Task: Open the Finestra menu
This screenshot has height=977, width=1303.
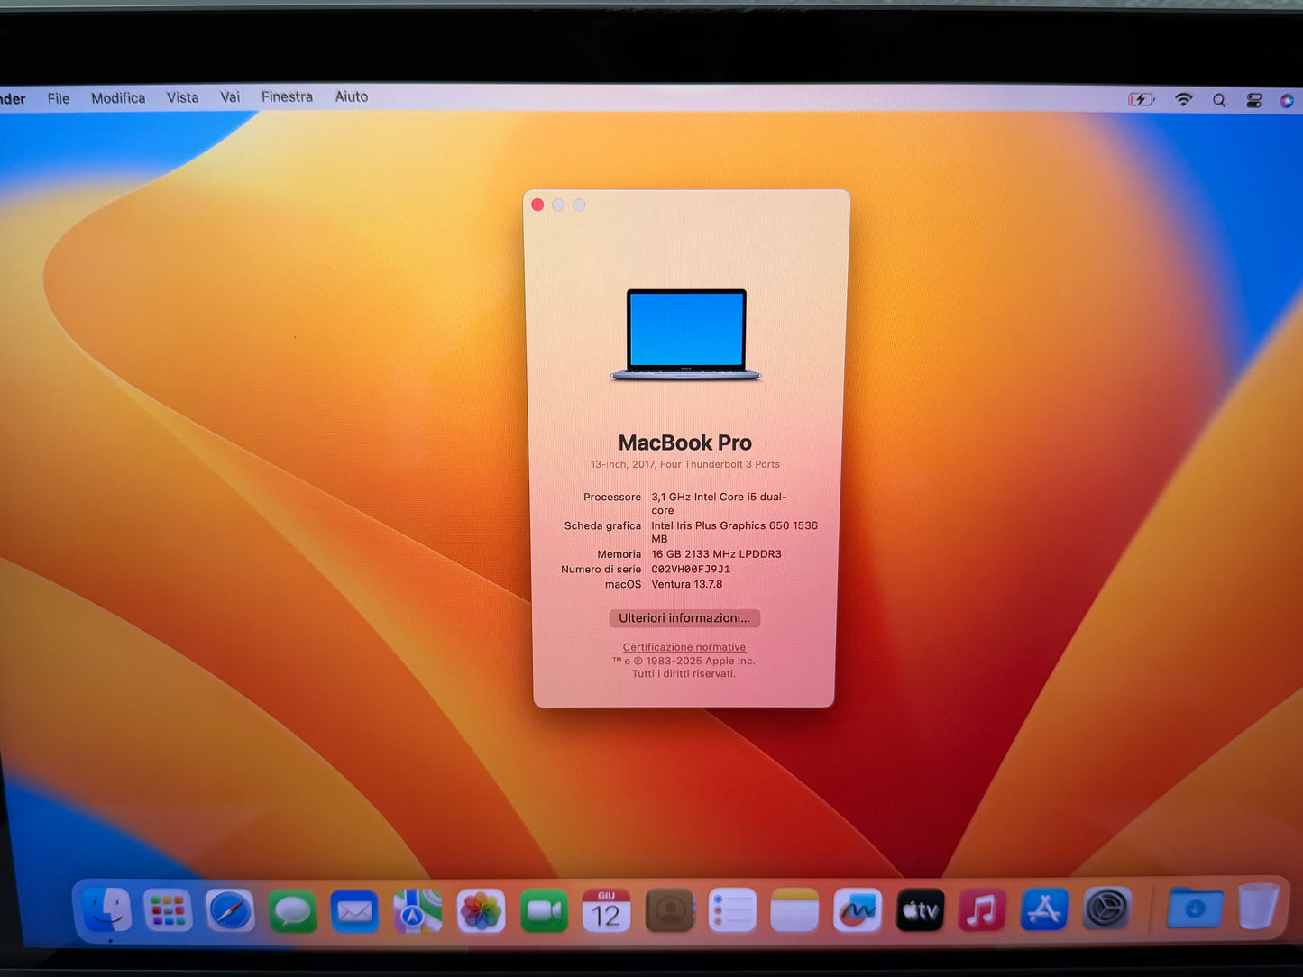Action: pos(287,96)
